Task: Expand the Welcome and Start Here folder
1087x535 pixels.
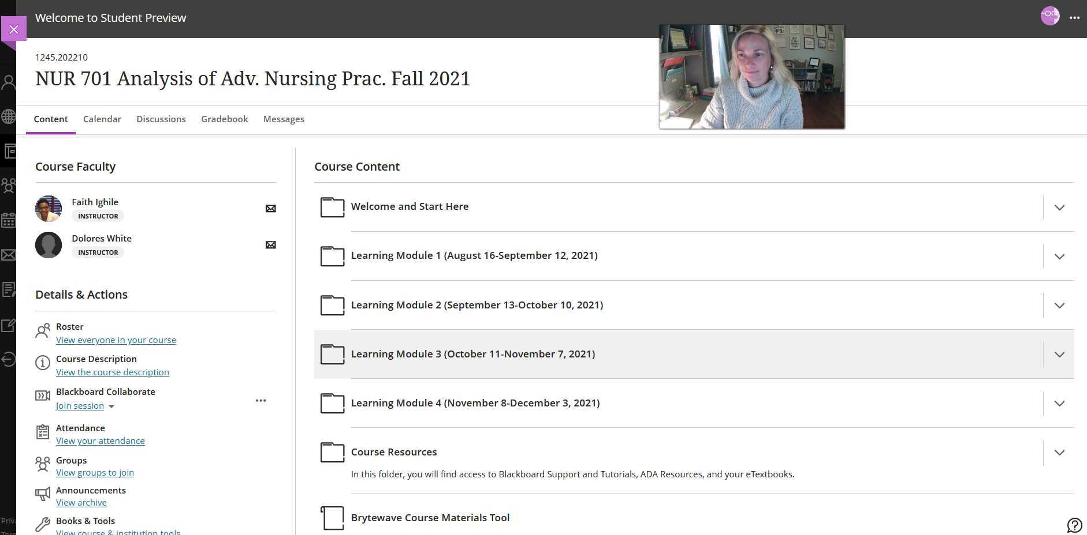Action: click(1060, 207)
